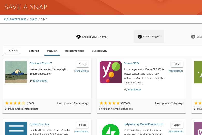Click the step 3 Save number badge
202x135 pixels.
(x=193, y=37)
